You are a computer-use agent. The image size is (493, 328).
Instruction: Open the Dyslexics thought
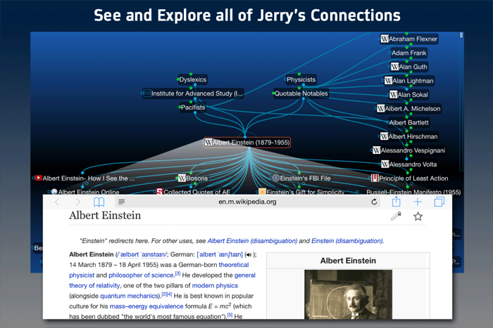coord(192,79)
